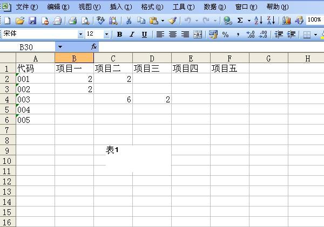Viewport: 324px width, 227px height.
Task: Click the Redo arrow icon
Action: 206,20
